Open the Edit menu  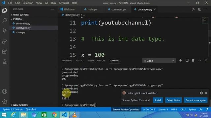tap(17, 3)
